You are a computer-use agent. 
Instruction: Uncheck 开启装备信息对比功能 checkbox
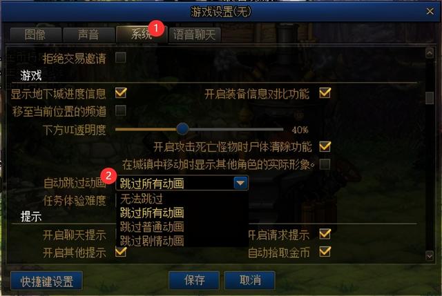click(325, 92)
